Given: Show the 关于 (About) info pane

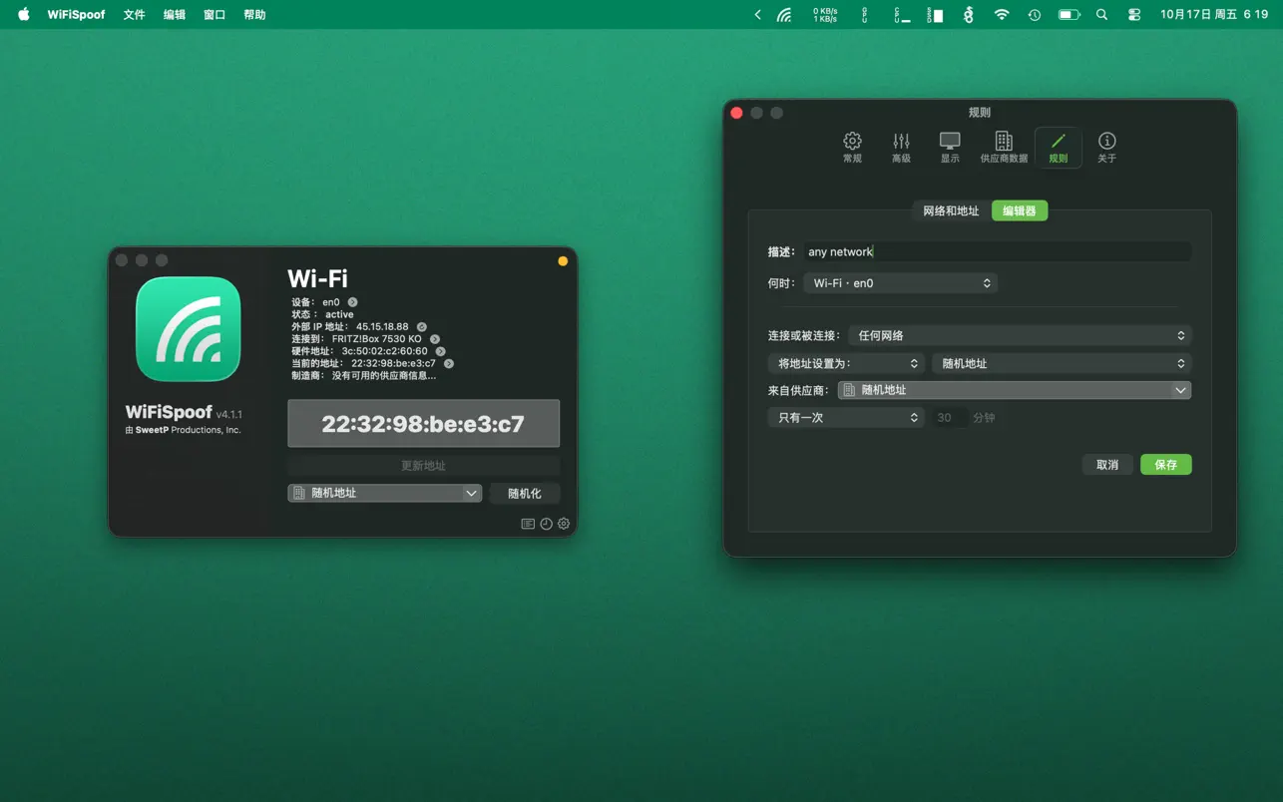Looking at the screenshot, I should pos(1106,148).
